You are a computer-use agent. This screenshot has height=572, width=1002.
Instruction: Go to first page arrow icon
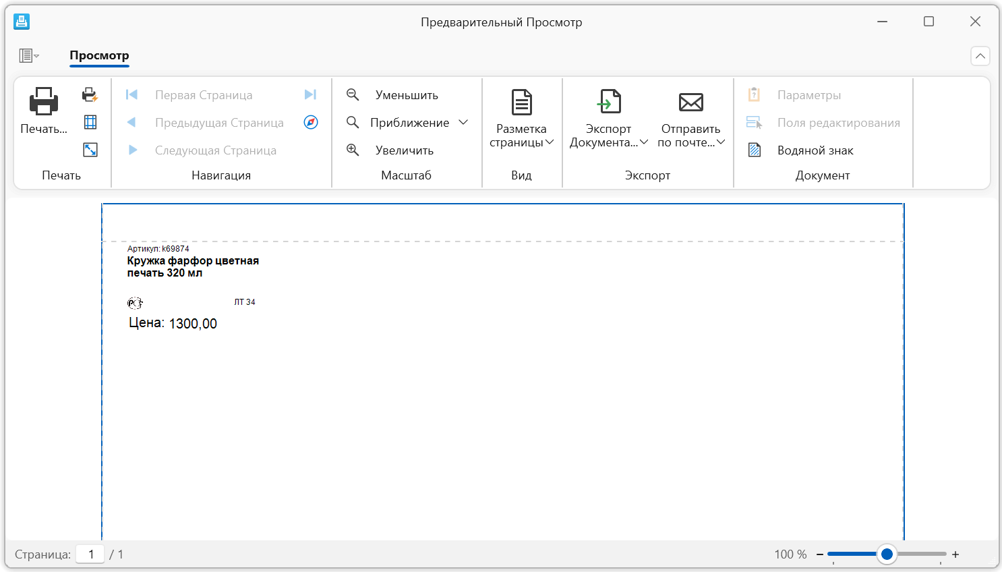[131, 94]
